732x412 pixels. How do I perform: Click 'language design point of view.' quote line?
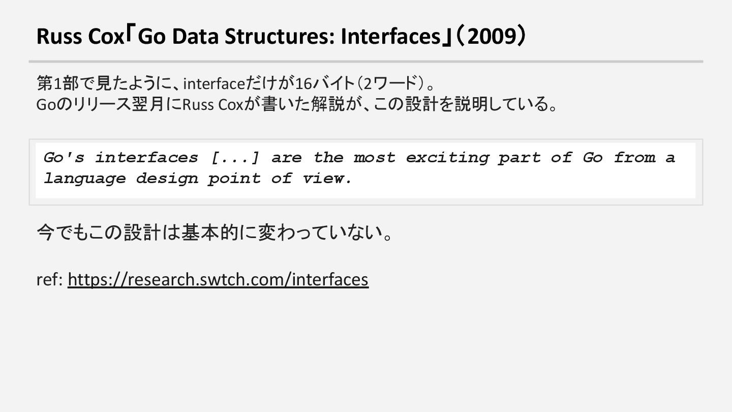pyautogui.click(x=198, y=179)
